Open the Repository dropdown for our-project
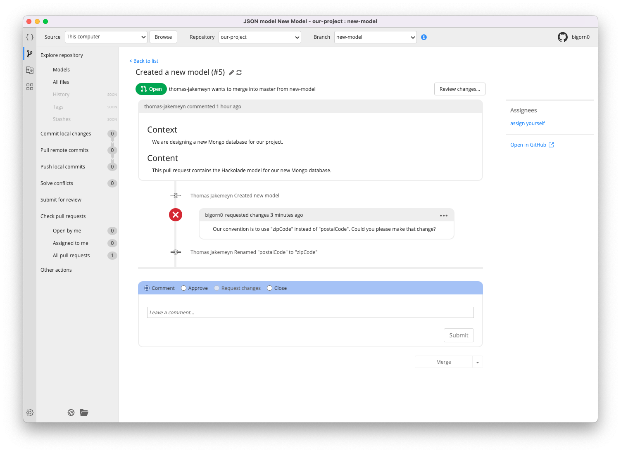The width and height of the screenshot is (621, 453). coord(259,37)
